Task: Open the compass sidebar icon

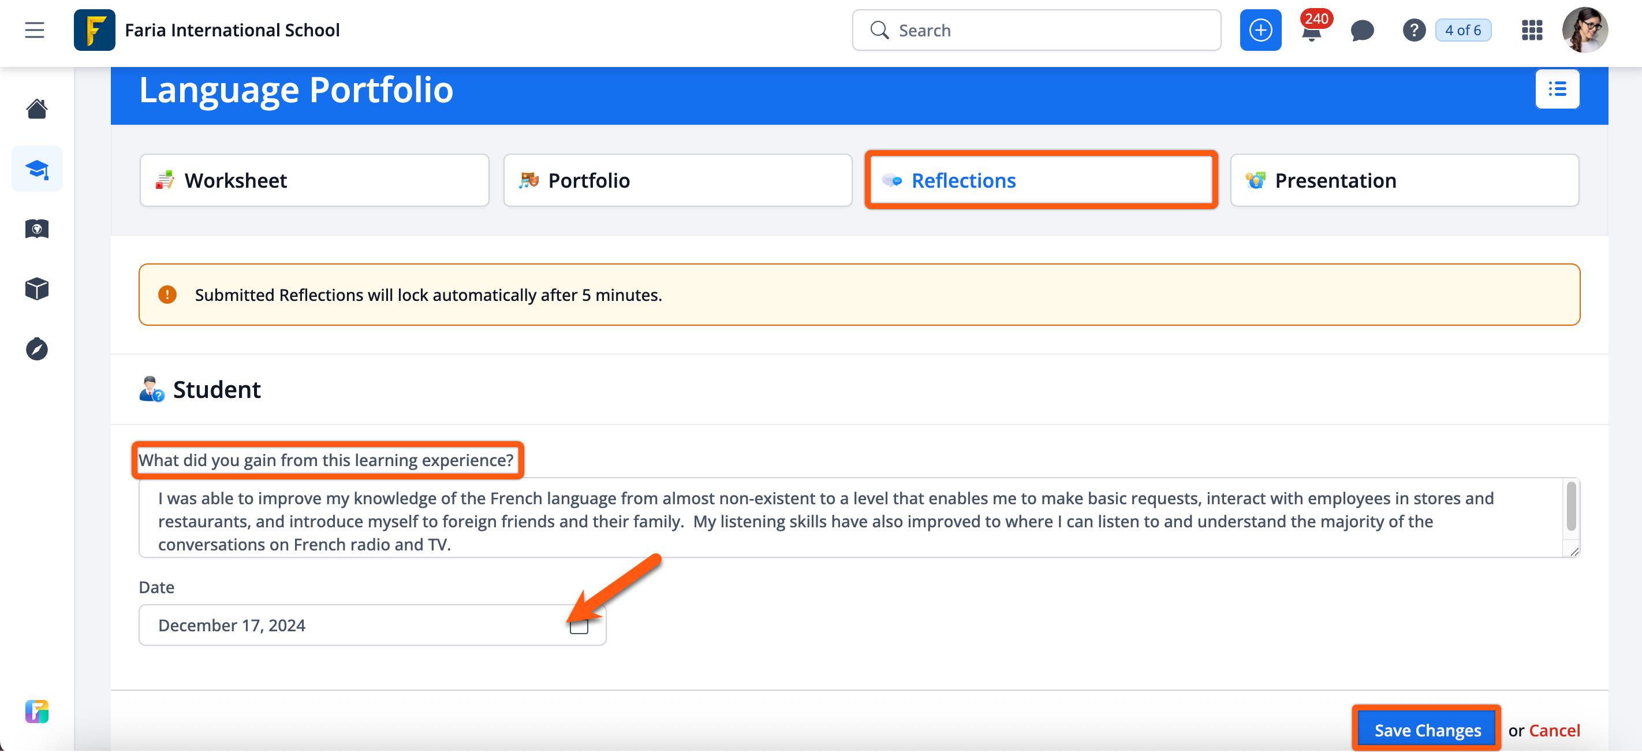Action: click(x=37, y=349)
